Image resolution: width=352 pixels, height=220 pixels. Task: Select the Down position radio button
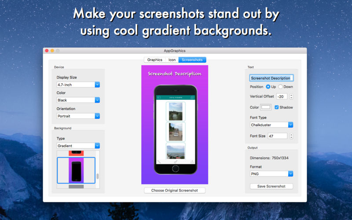[280, 87]
